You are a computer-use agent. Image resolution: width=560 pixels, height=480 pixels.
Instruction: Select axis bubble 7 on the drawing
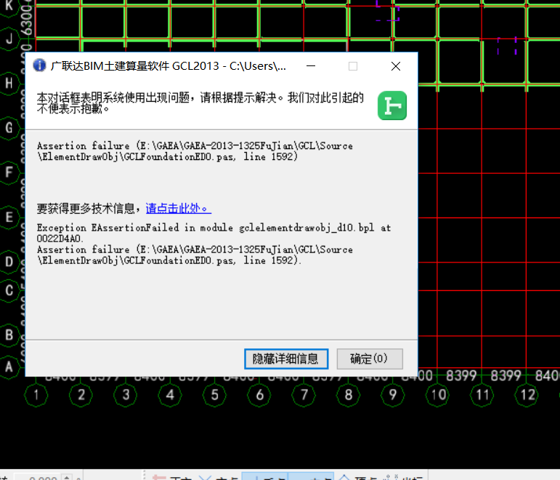tap(304, 395)
